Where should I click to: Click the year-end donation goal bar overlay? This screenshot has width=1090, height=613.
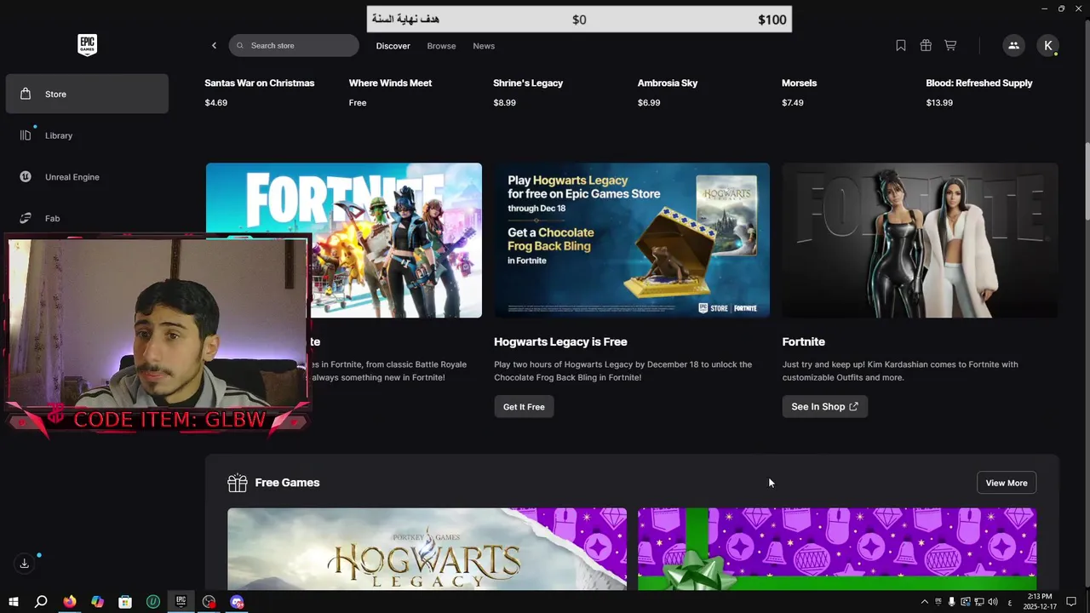579,20
